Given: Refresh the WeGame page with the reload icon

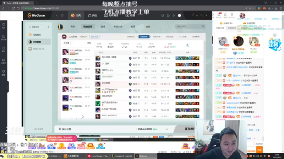Looking at the screenshot, I should [62, 16].
